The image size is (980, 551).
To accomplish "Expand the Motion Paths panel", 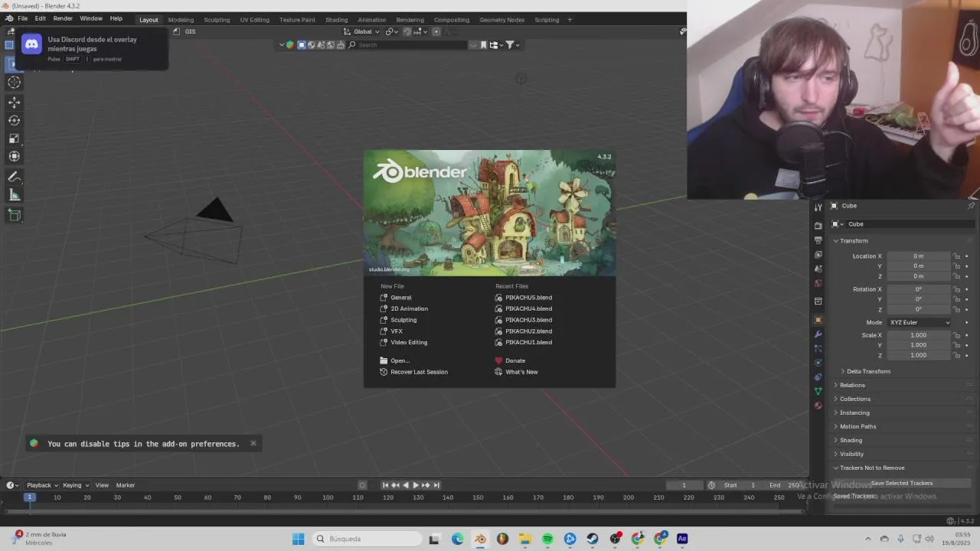I will tap(857, 426).
